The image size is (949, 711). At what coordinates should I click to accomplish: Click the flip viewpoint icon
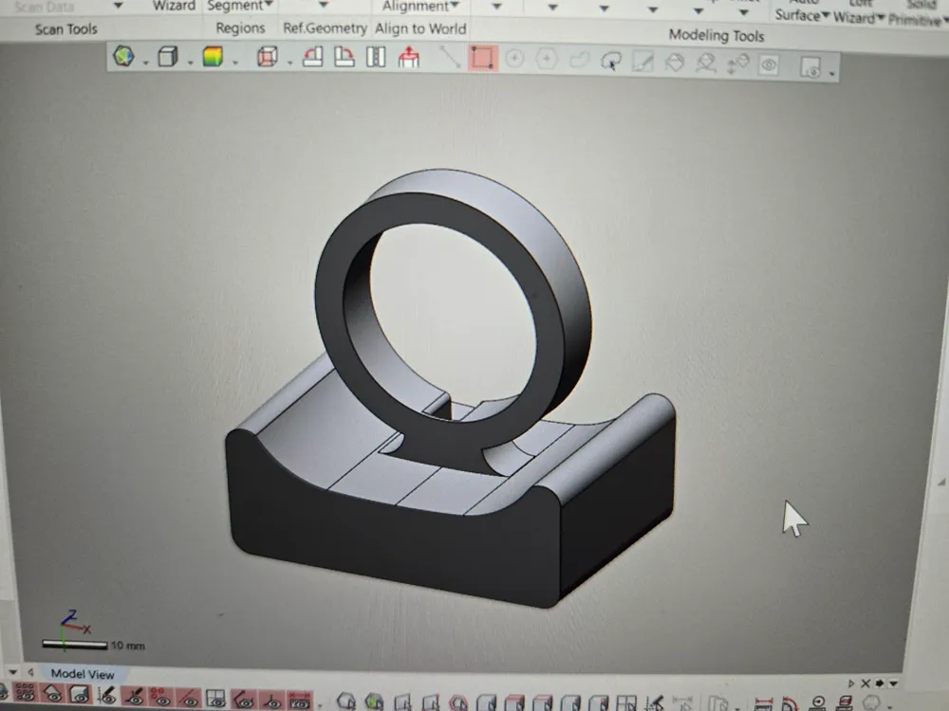376,58
